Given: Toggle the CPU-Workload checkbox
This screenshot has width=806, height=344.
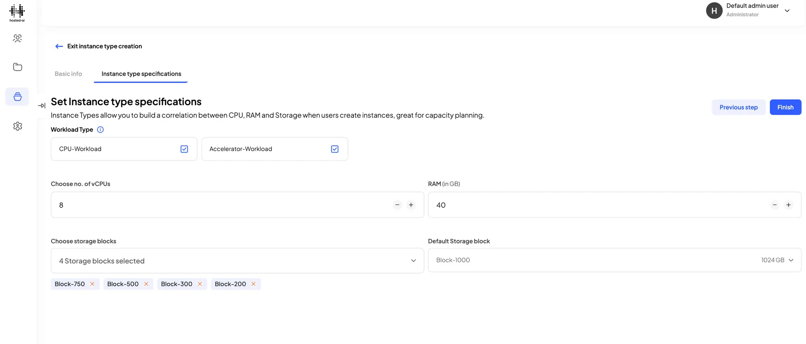Looking at the screenshot, I should tap(184, 149).
